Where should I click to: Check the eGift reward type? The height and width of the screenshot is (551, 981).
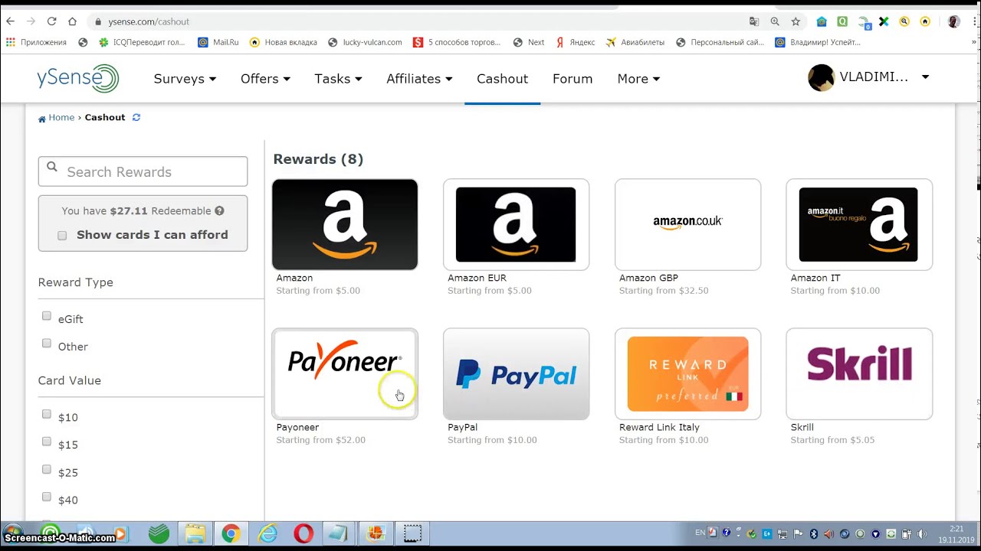pos(47,316)
